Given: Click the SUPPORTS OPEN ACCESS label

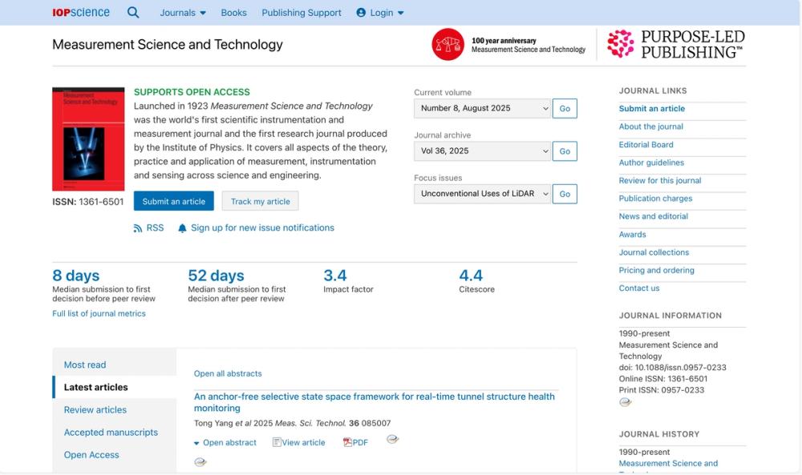Looking at the screenshot, I should [x=192, y=92].
